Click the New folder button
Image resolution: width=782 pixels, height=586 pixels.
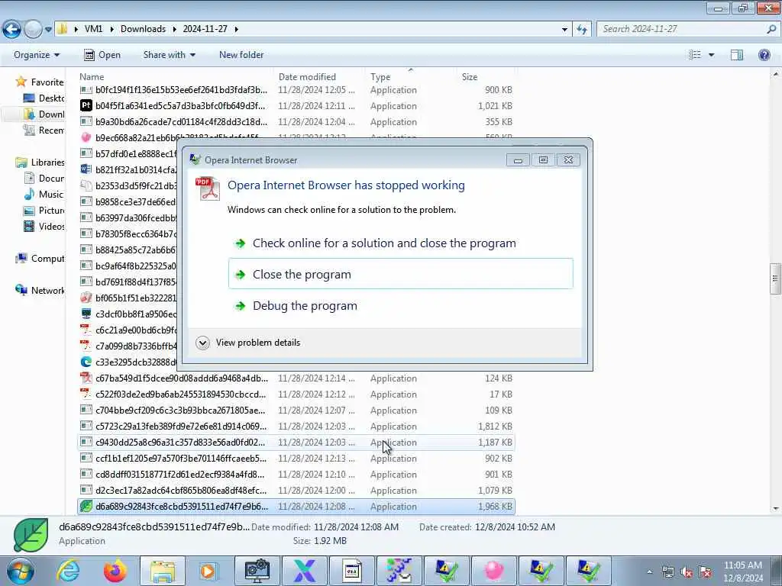click(x=241, y=55)
